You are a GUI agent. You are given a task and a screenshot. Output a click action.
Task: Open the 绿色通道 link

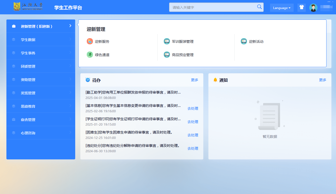pos(102,55)
